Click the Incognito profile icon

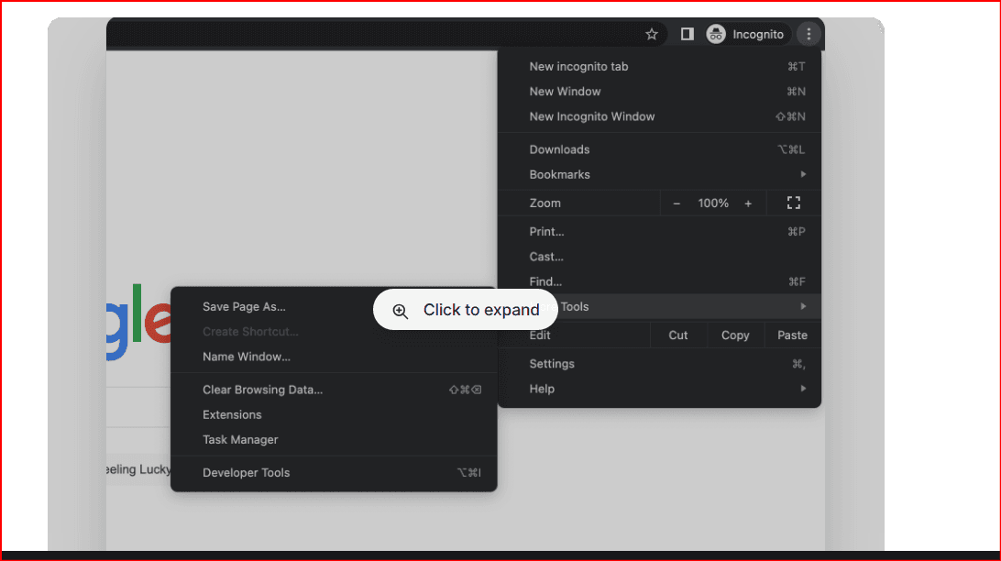(716, 34)
